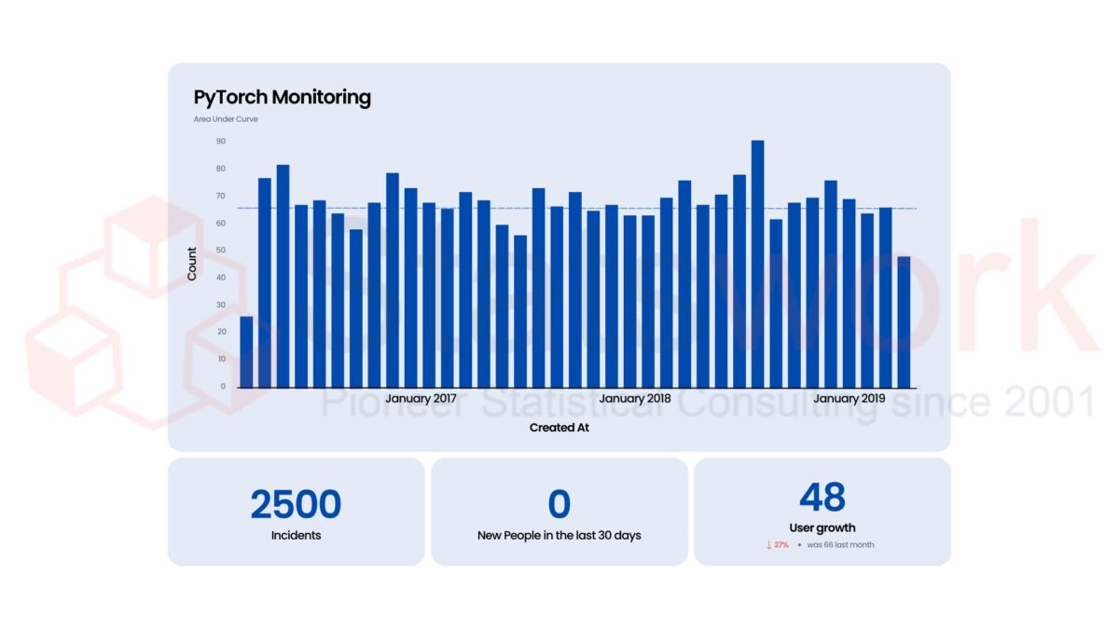Image resolution: width=1119 pixels, height=629 pixels.
Task: Select the 'was 66 last month' note
Action: coord(840,545)
